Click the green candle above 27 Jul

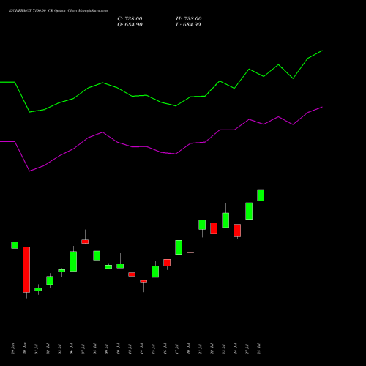249,211
